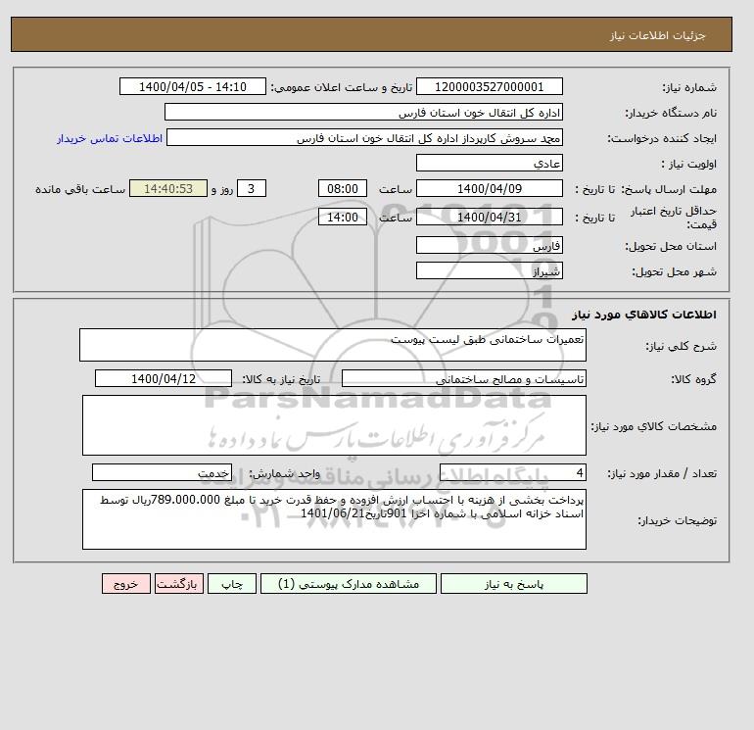Click the label تاریخ و ساعت اعلان عمومی
This screenshot has width=754, height=730.
pyautogui.click(x=342, y=87)
